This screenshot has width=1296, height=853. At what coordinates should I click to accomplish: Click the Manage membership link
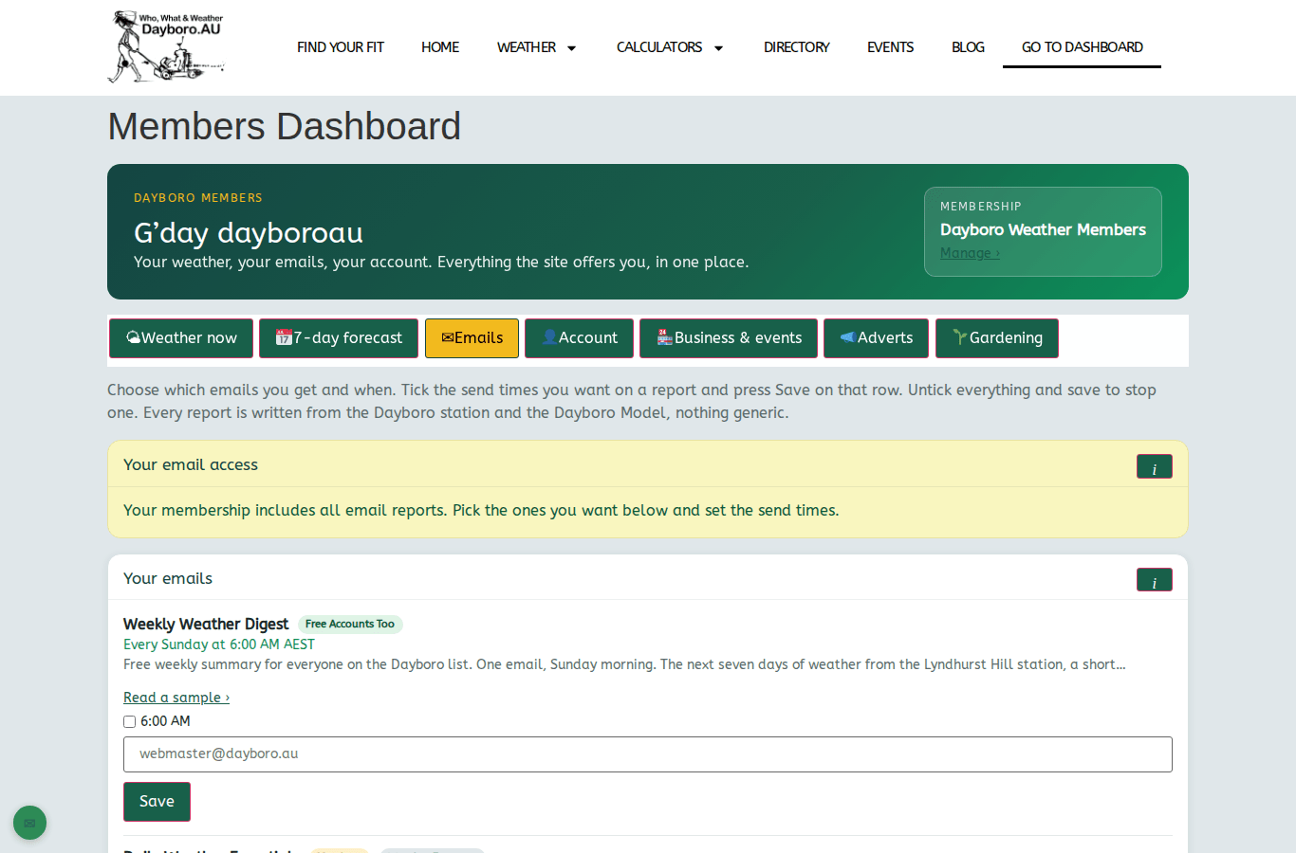pyautogui.click(x=970, y=253)
